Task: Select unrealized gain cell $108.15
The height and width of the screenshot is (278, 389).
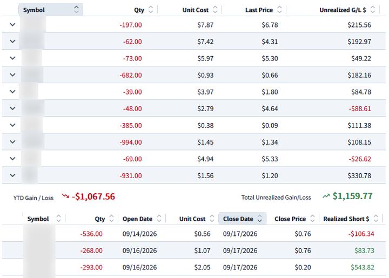Action: [359, 142]
